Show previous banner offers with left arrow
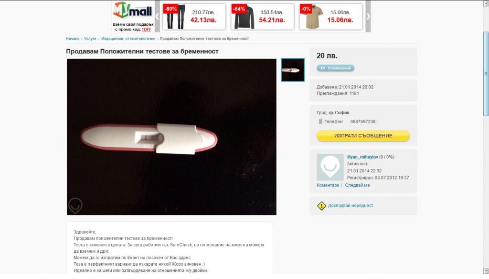 pos(157,17)
